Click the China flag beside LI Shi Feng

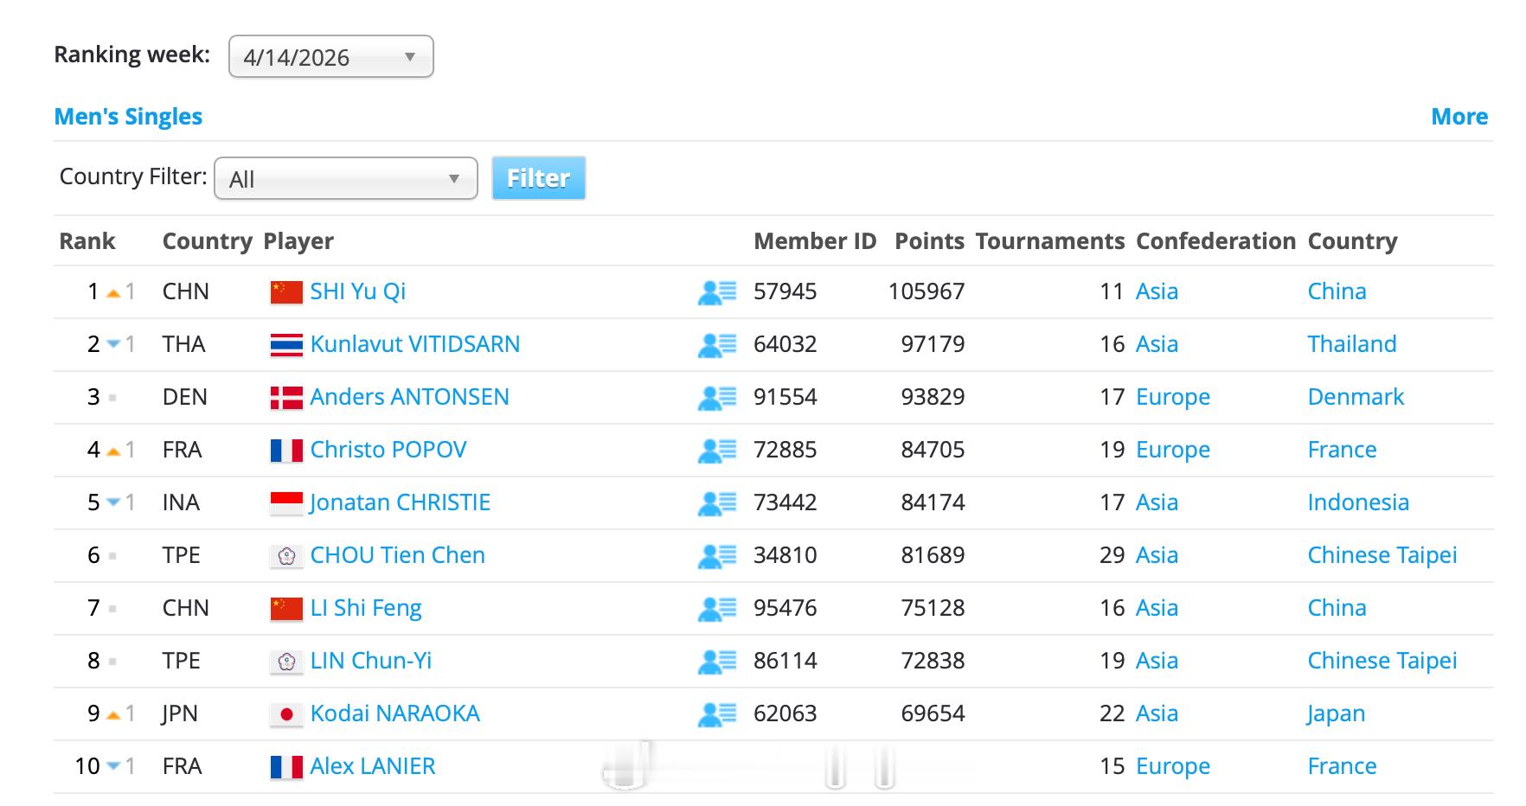pyautogui.click(x=286, y=609)
